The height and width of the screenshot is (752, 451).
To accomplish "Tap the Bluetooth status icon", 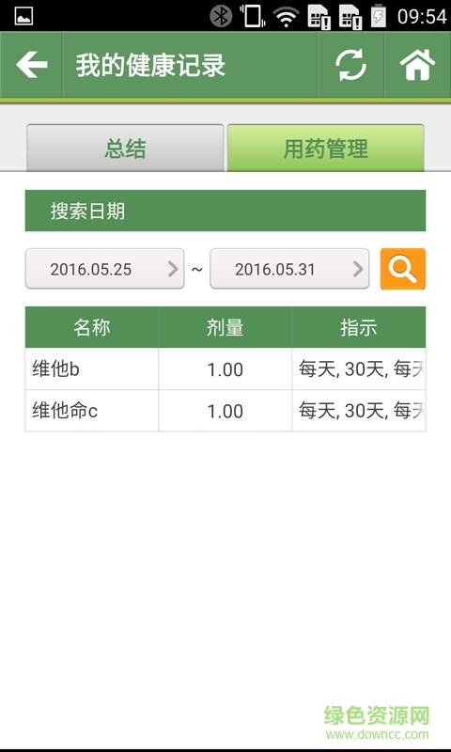I will tap(221, 16).
